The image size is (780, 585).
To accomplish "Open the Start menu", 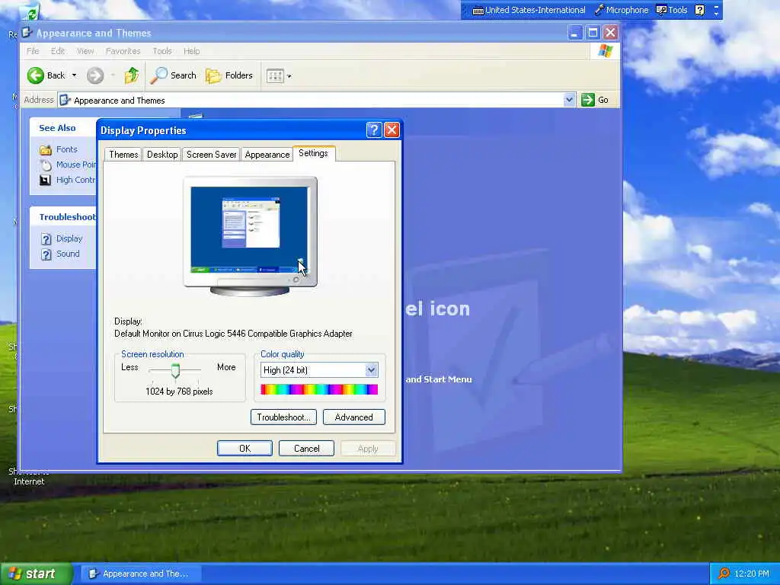I will coord(35,574).
